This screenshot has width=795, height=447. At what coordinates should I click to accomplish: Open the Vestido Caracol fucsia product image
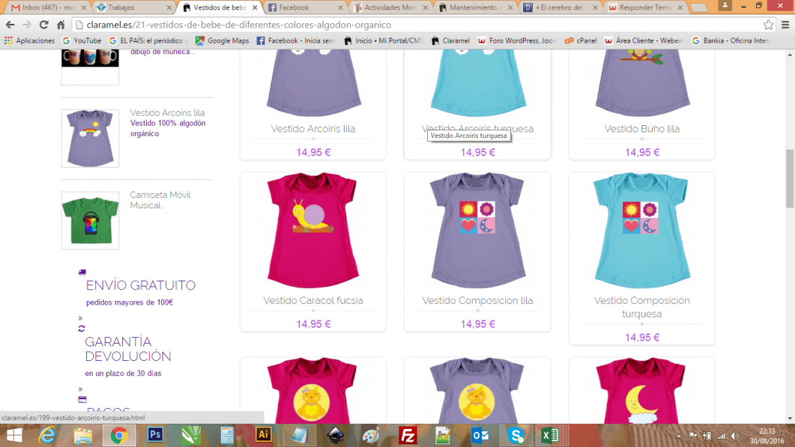click(314, 230)
